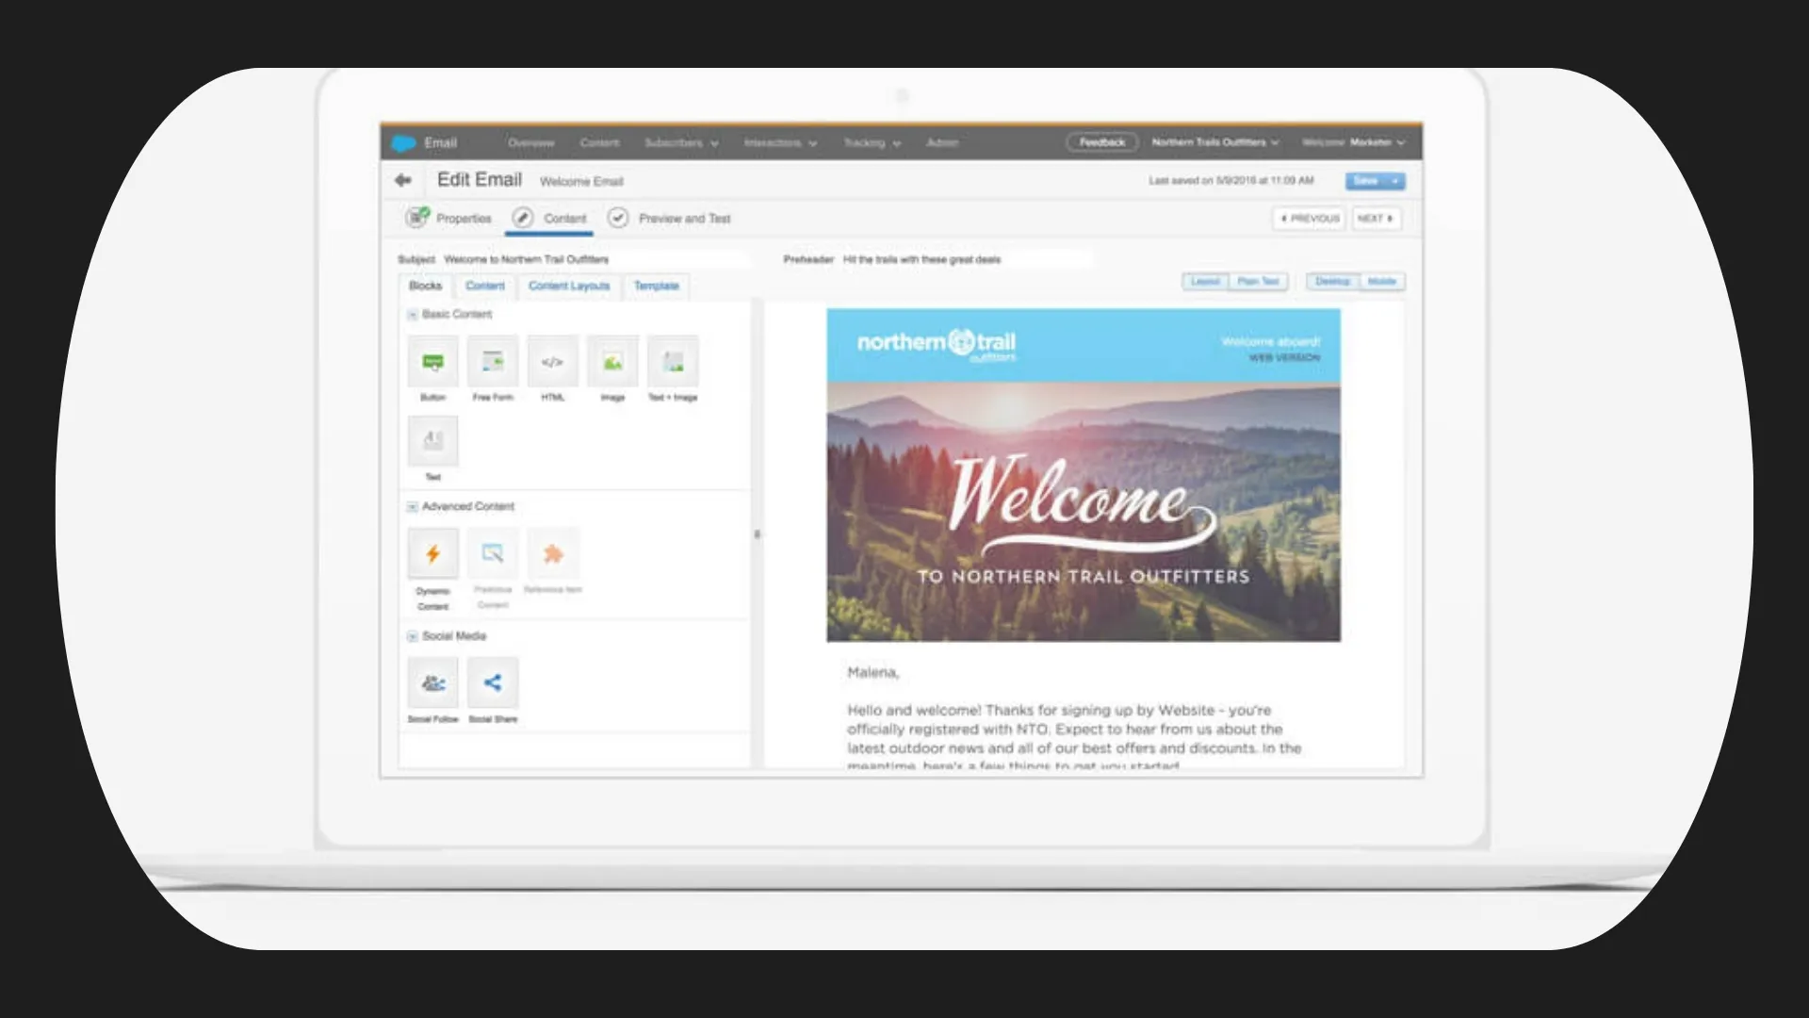
Task: Open the Tracking dropdown menu
Action: coord(872,143)
